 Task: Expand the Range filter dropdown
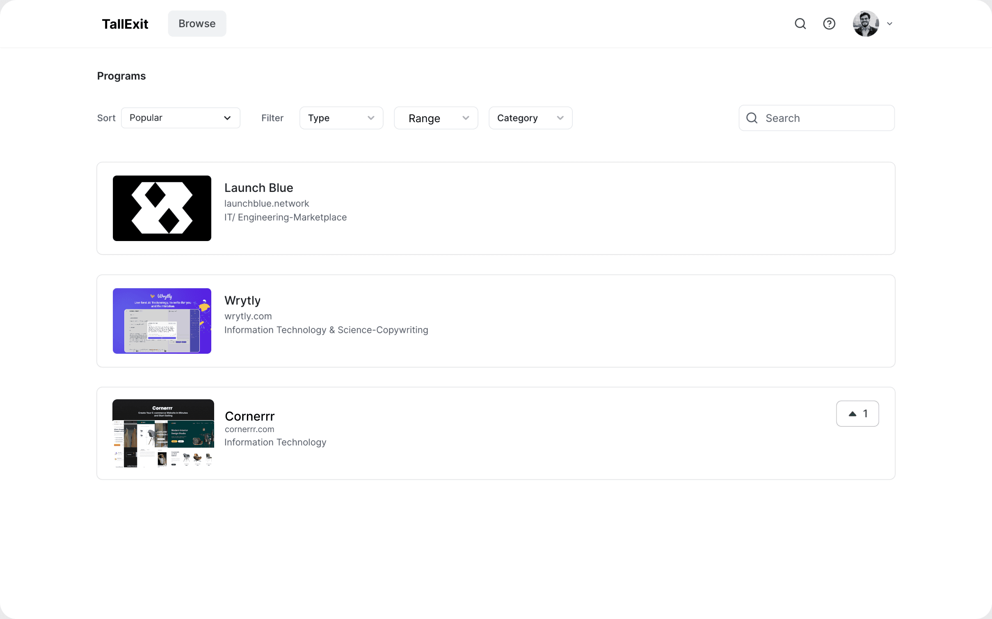[436, 118]
